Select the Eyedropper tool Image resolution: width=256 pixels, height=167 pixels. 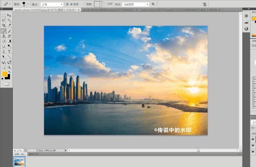[9, 26]
